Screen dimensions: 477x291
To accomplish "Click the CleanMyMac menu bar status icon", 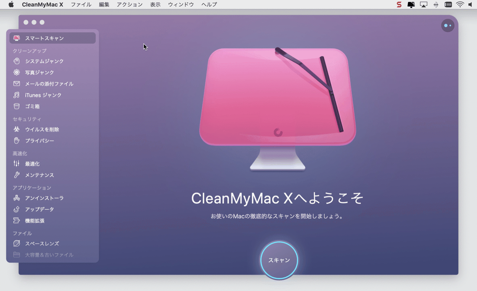I will pos(411,5).
